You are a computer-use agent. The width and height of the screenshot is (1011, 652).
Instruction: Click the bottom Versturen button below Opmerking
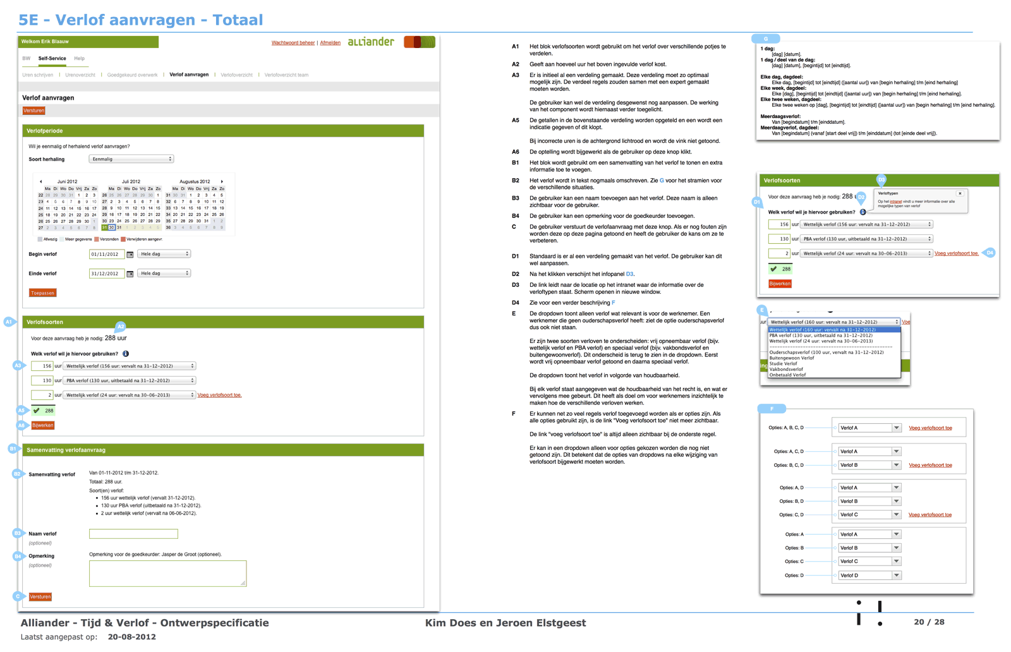40,597
